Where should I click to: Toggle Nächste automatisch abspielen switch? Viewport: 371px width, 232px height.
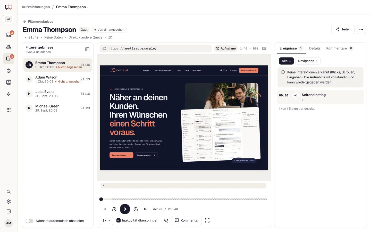(x=29, y=221)
